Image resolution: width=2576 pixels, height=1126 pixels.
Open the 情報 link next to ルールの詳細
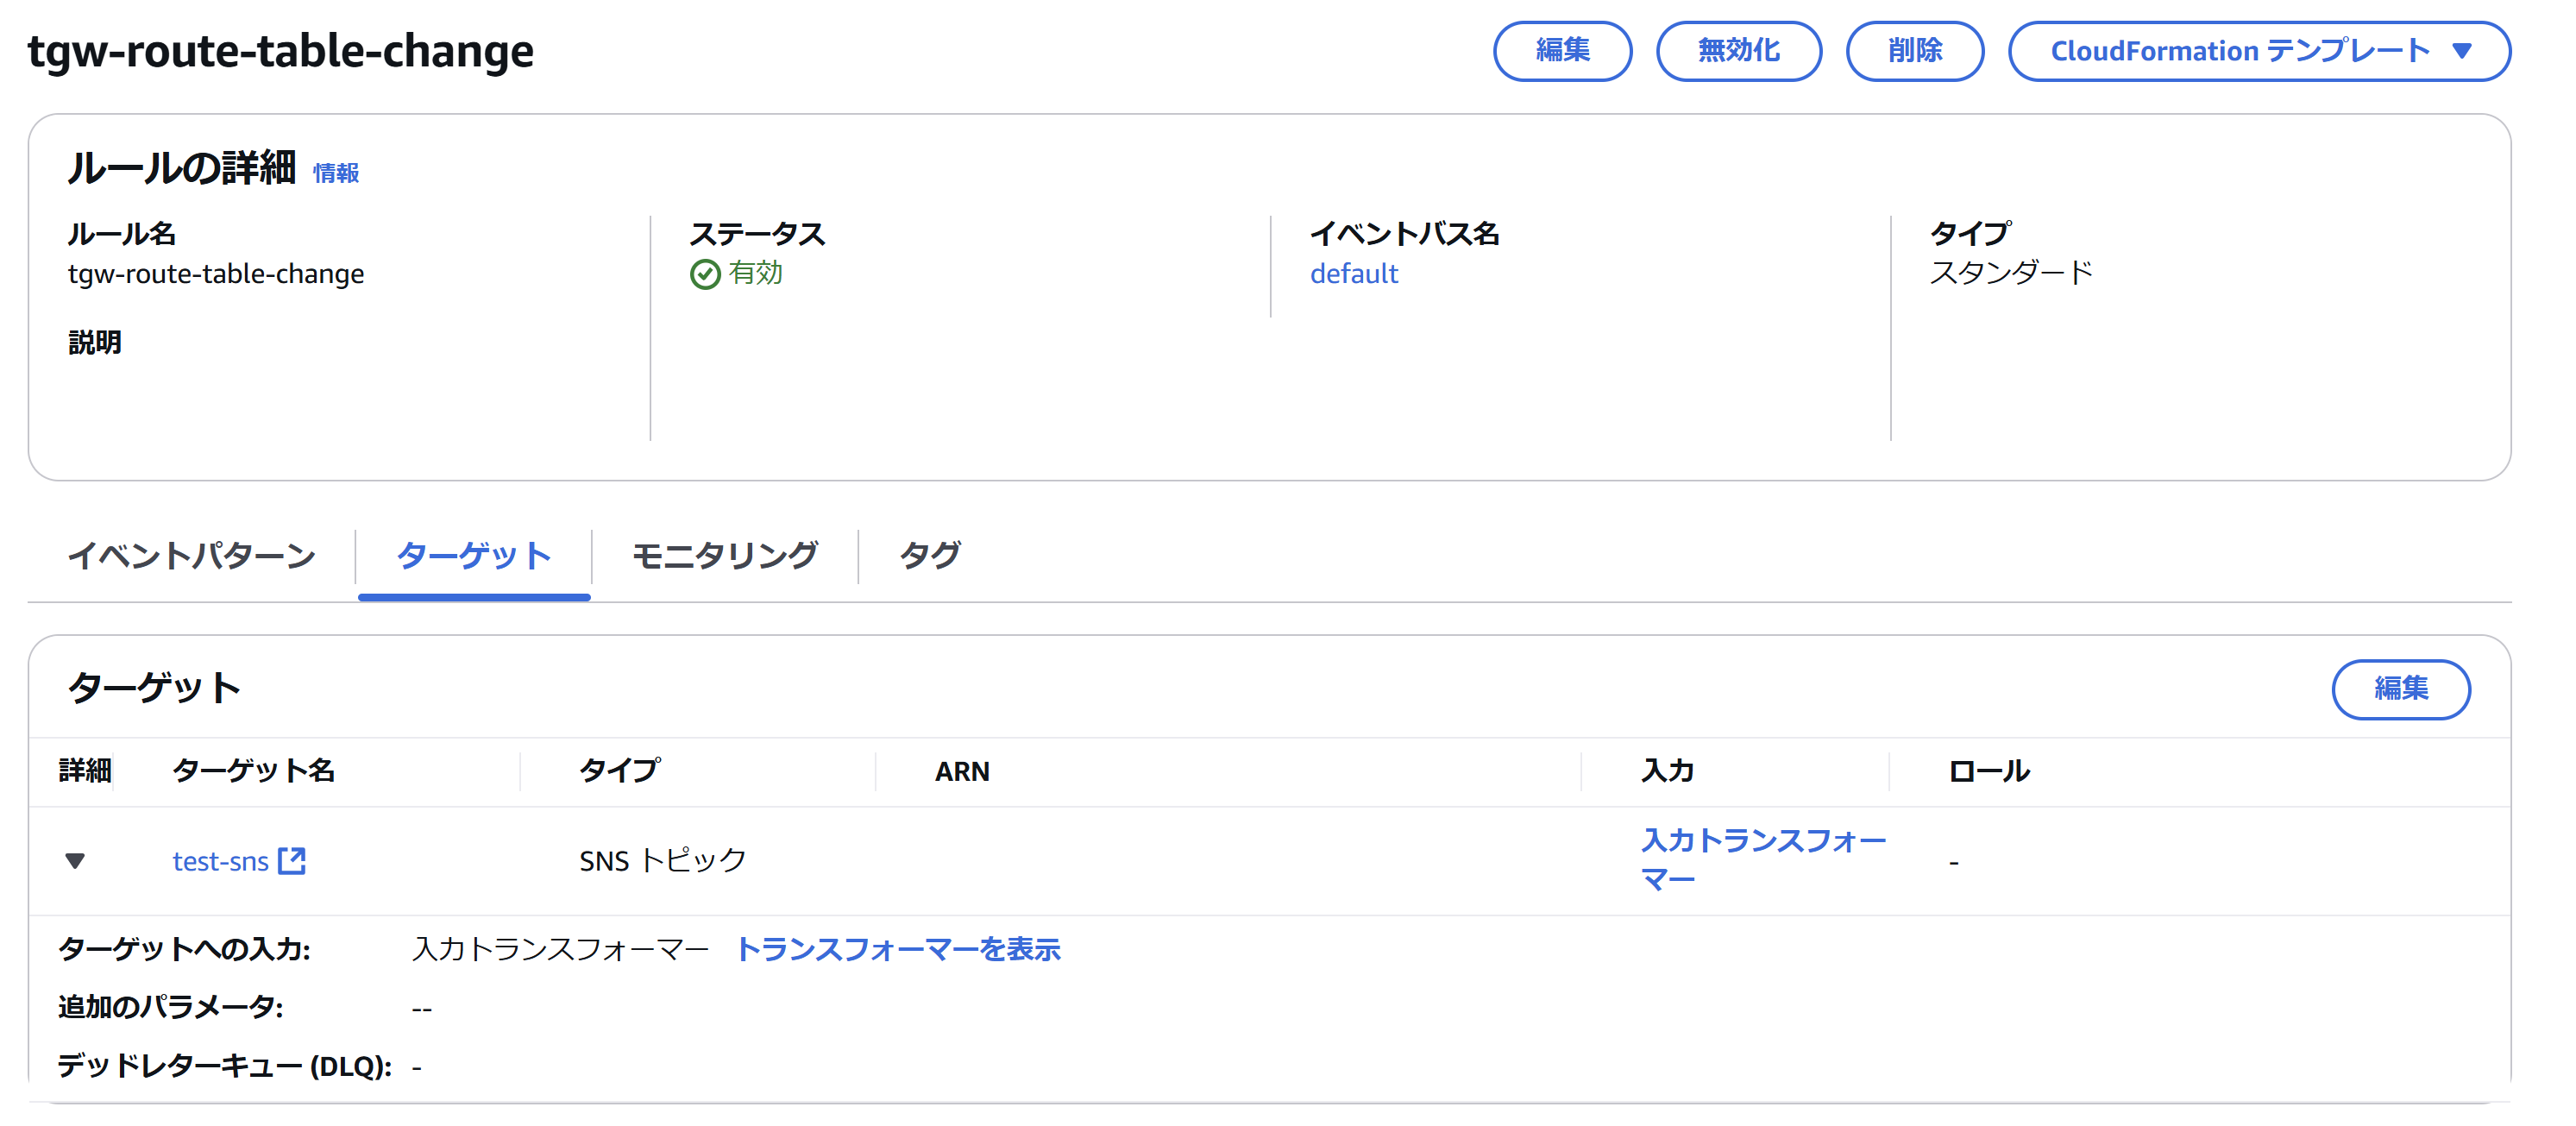(x=336, y=173)
